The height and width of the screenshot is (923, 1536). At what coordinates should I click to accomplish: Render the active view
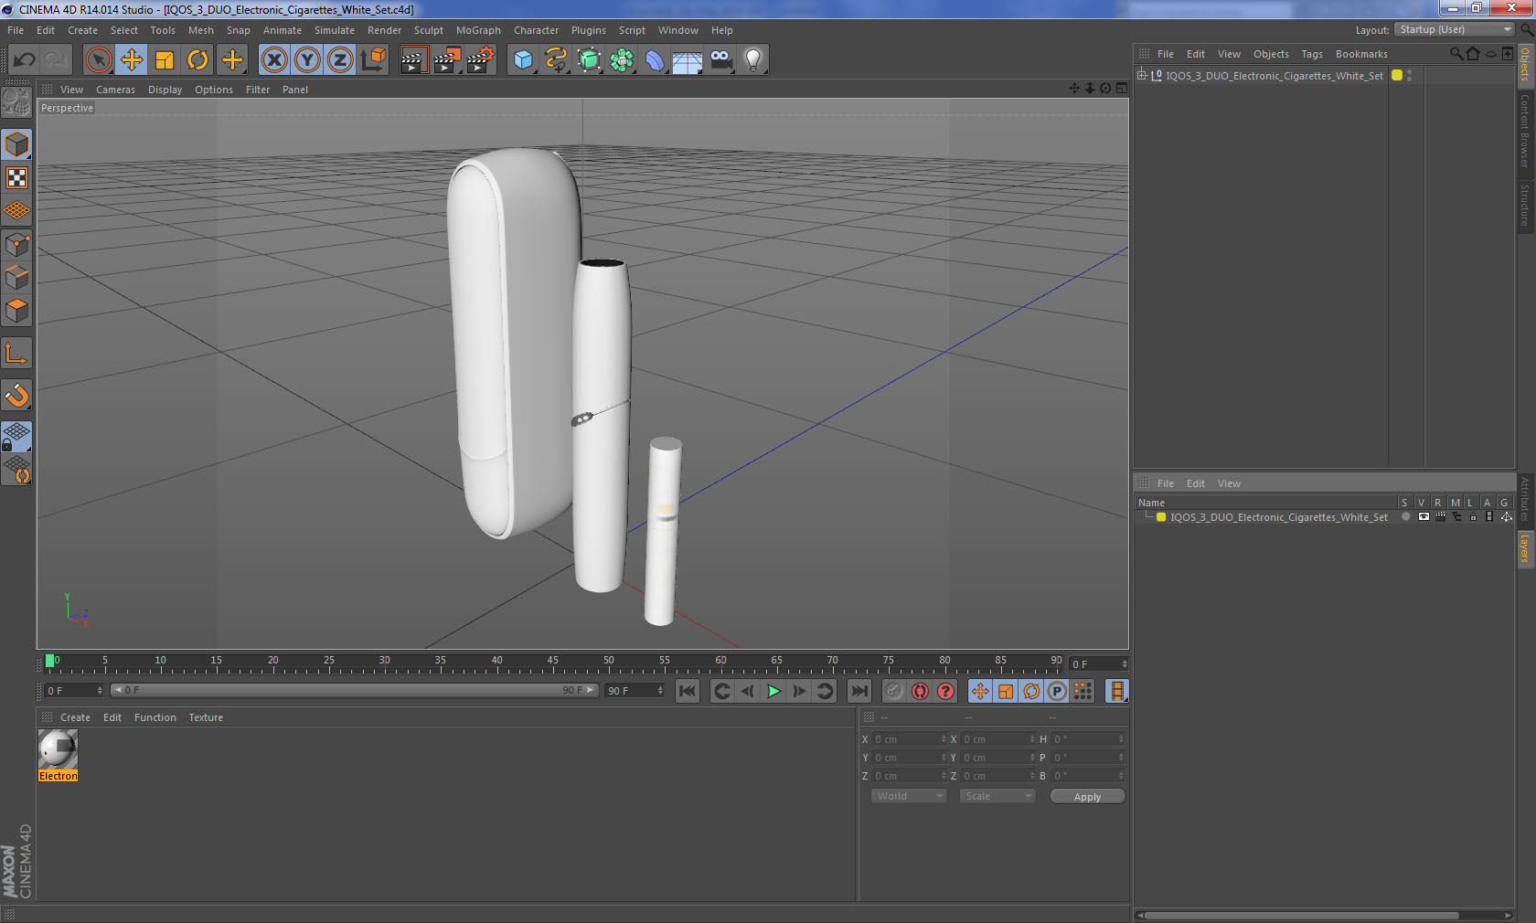(x=413, y=60)
